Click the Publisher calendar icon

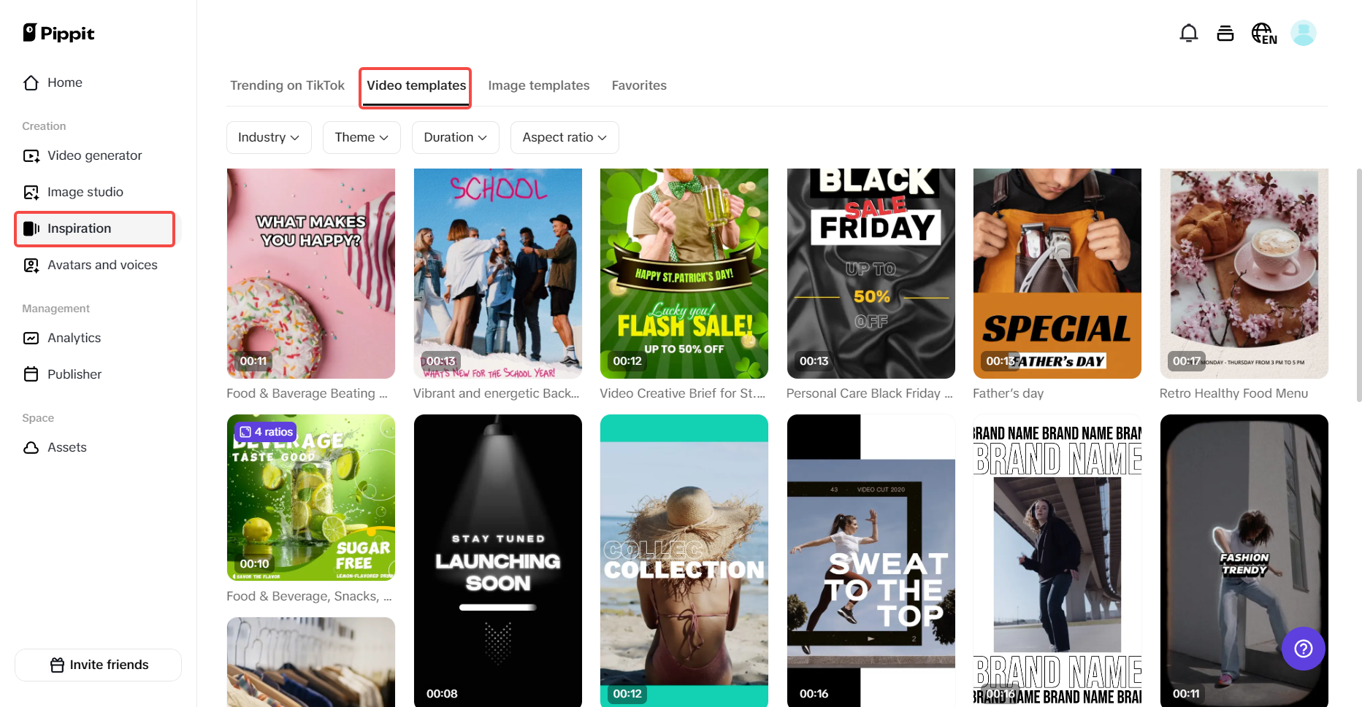point(31,374)
